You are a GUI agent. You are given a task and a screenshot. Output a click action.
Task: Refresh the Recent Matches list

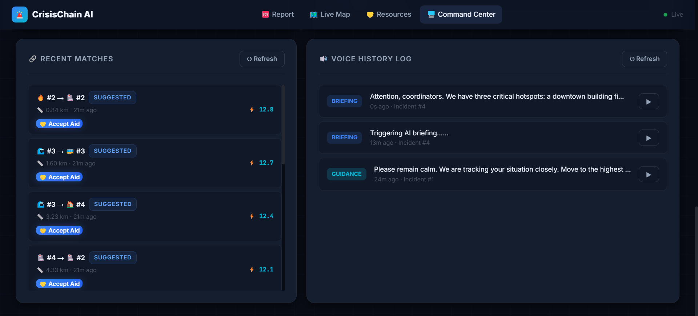pyautogui.click(x=262, y=59)
